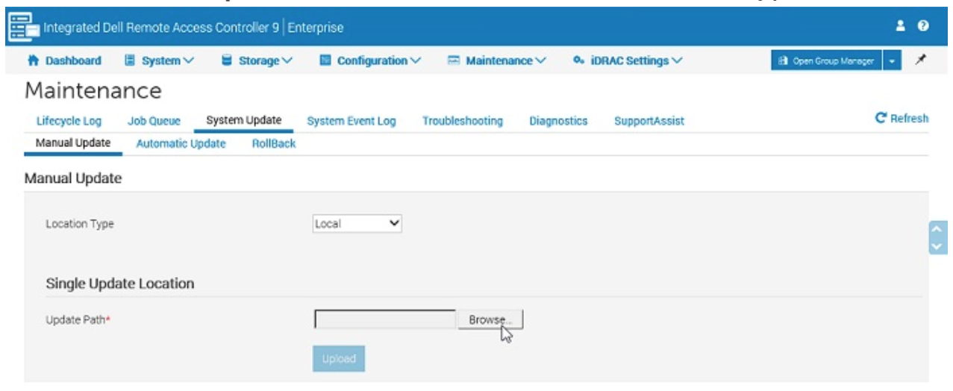This screenshot has height=391, width=953.
Task: Switch to the Lifecycle Log tab
Action: 69,121
